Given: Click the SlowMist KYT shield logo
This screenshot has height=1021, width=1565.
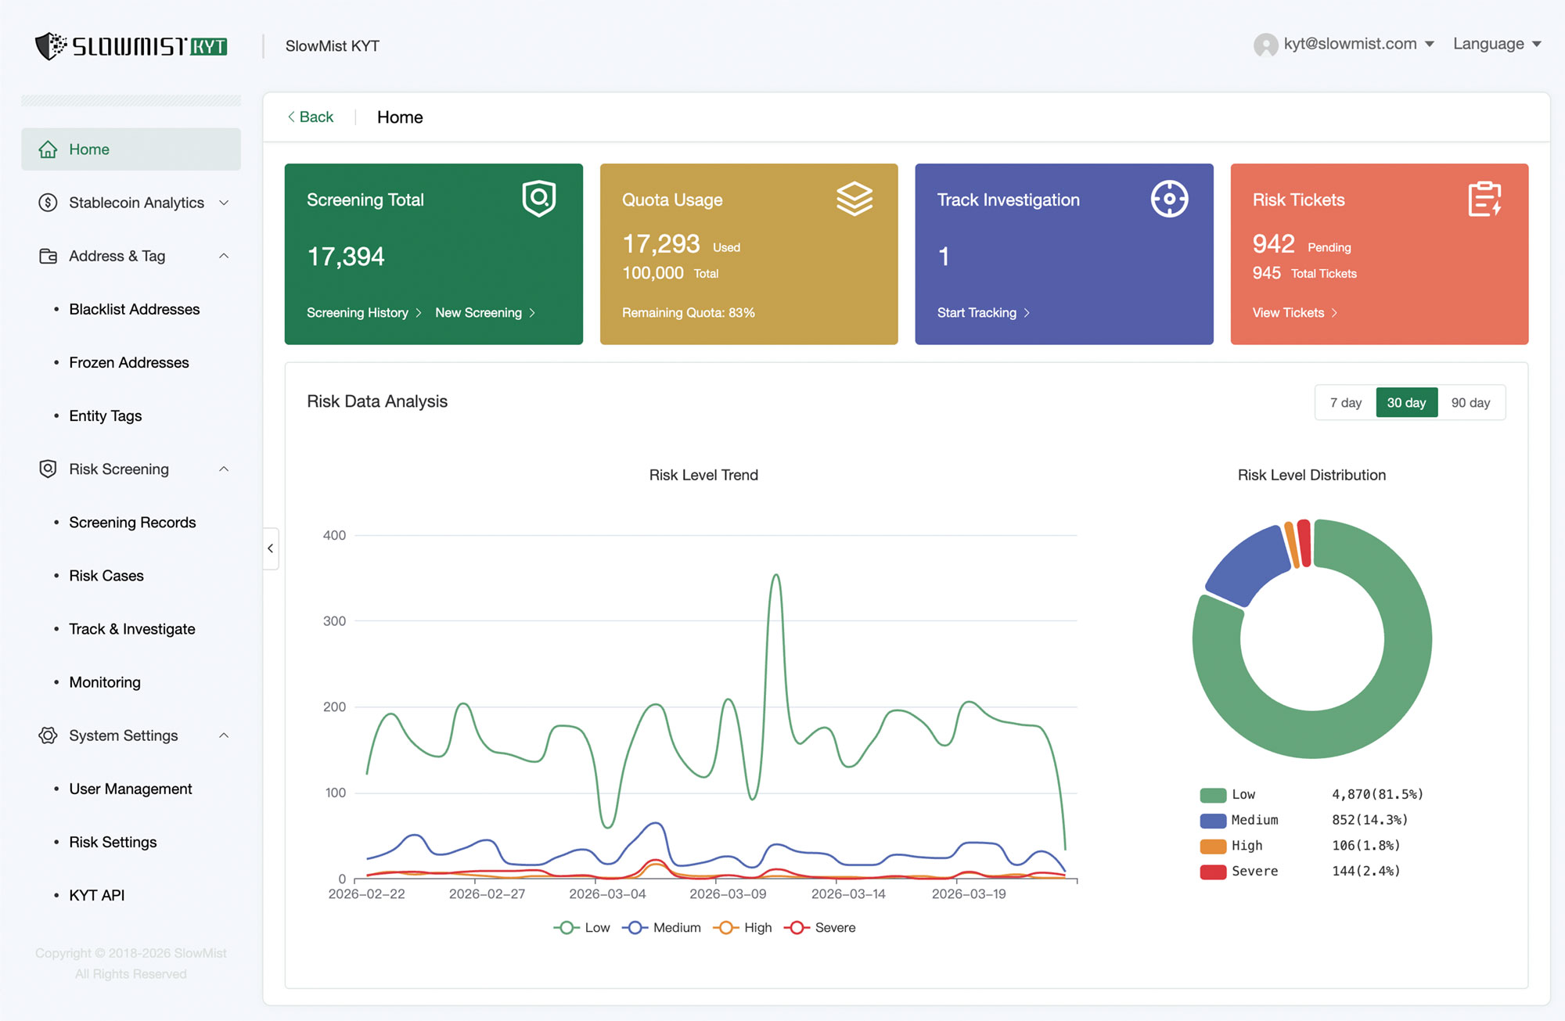Looking at the screenshot, I should click(52, 46).
